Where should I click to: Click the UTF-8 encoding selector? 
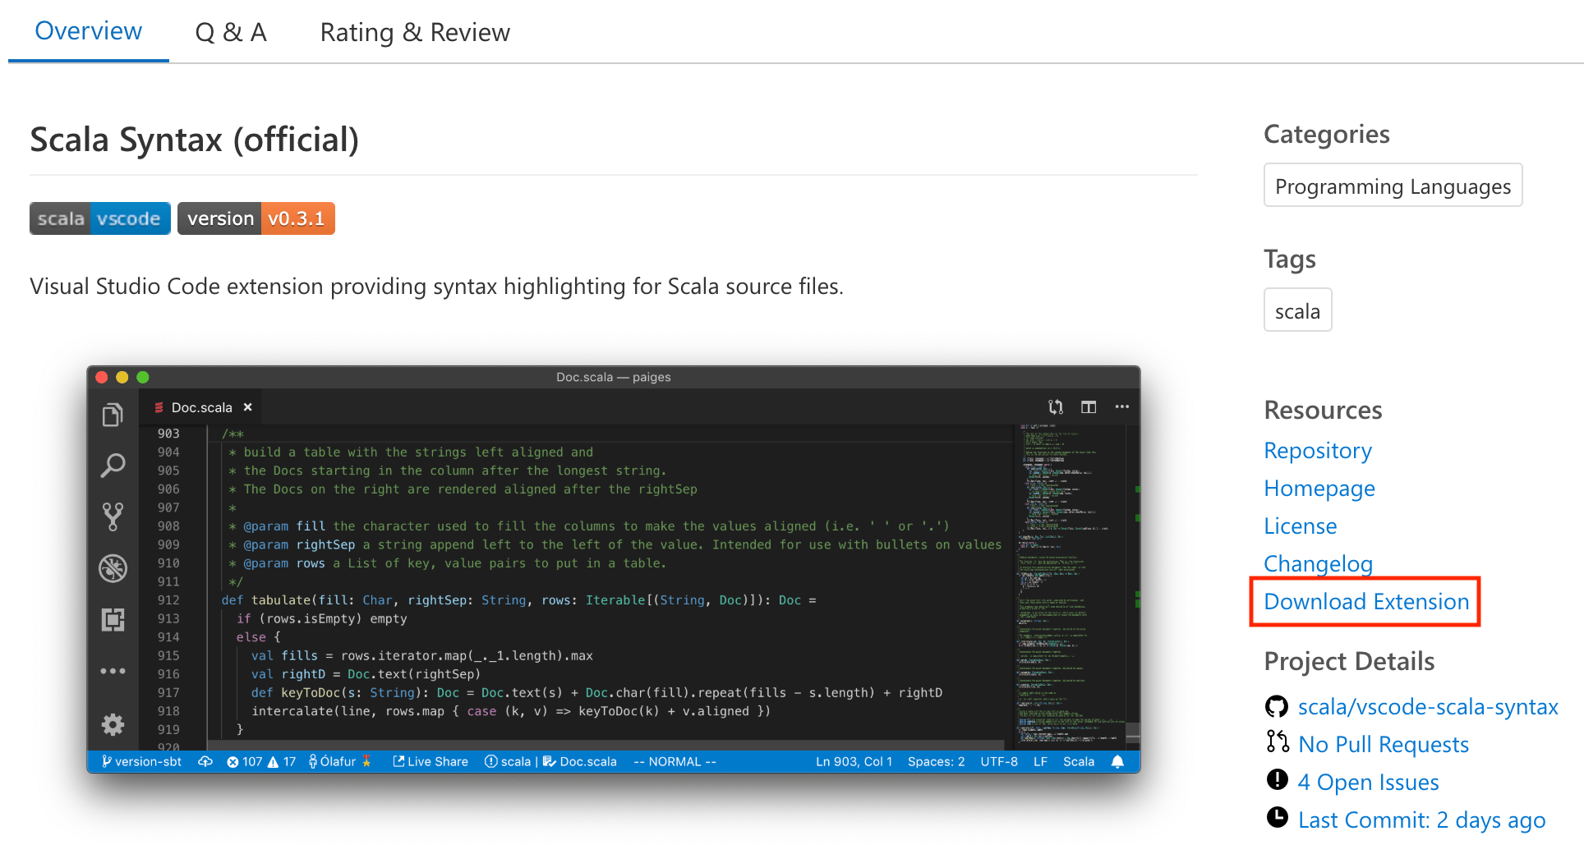pyautogui.click(x=999, y=762)
